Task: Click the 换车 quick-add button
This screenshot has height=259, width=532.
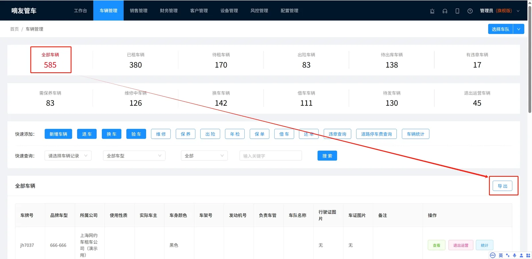Action: click(111, 134)
